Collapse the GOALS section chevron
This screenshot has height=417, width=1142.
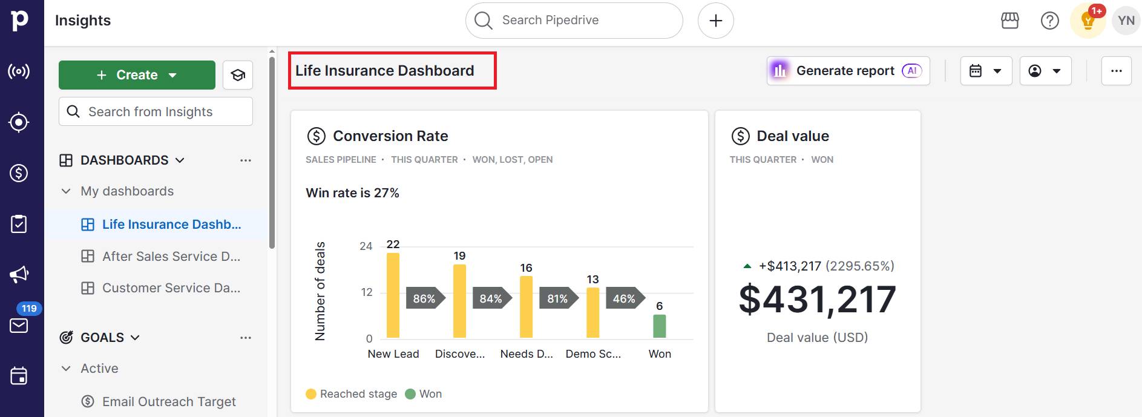click(x=135, y=338)
